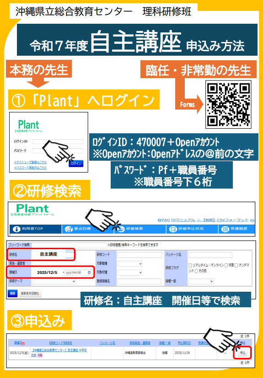Click the pink 対面 tag in the result row
The image size is (263, 378).
(x=40, y=355)
